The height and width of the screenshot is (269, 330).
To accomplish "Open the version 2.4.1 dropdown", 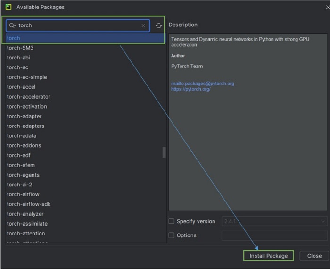I will click(274, 221).
